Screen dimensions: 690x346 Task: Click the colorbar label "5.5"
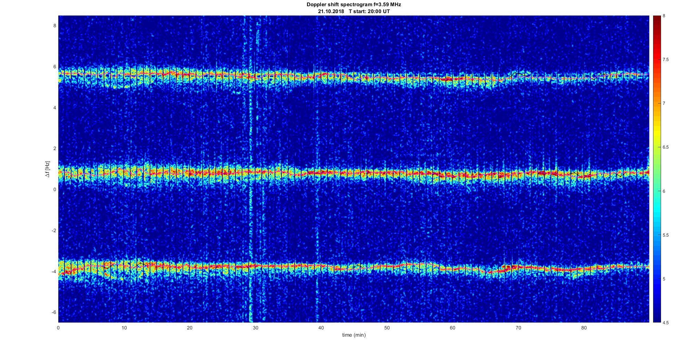pyautogui.click(x=666, y=235)
